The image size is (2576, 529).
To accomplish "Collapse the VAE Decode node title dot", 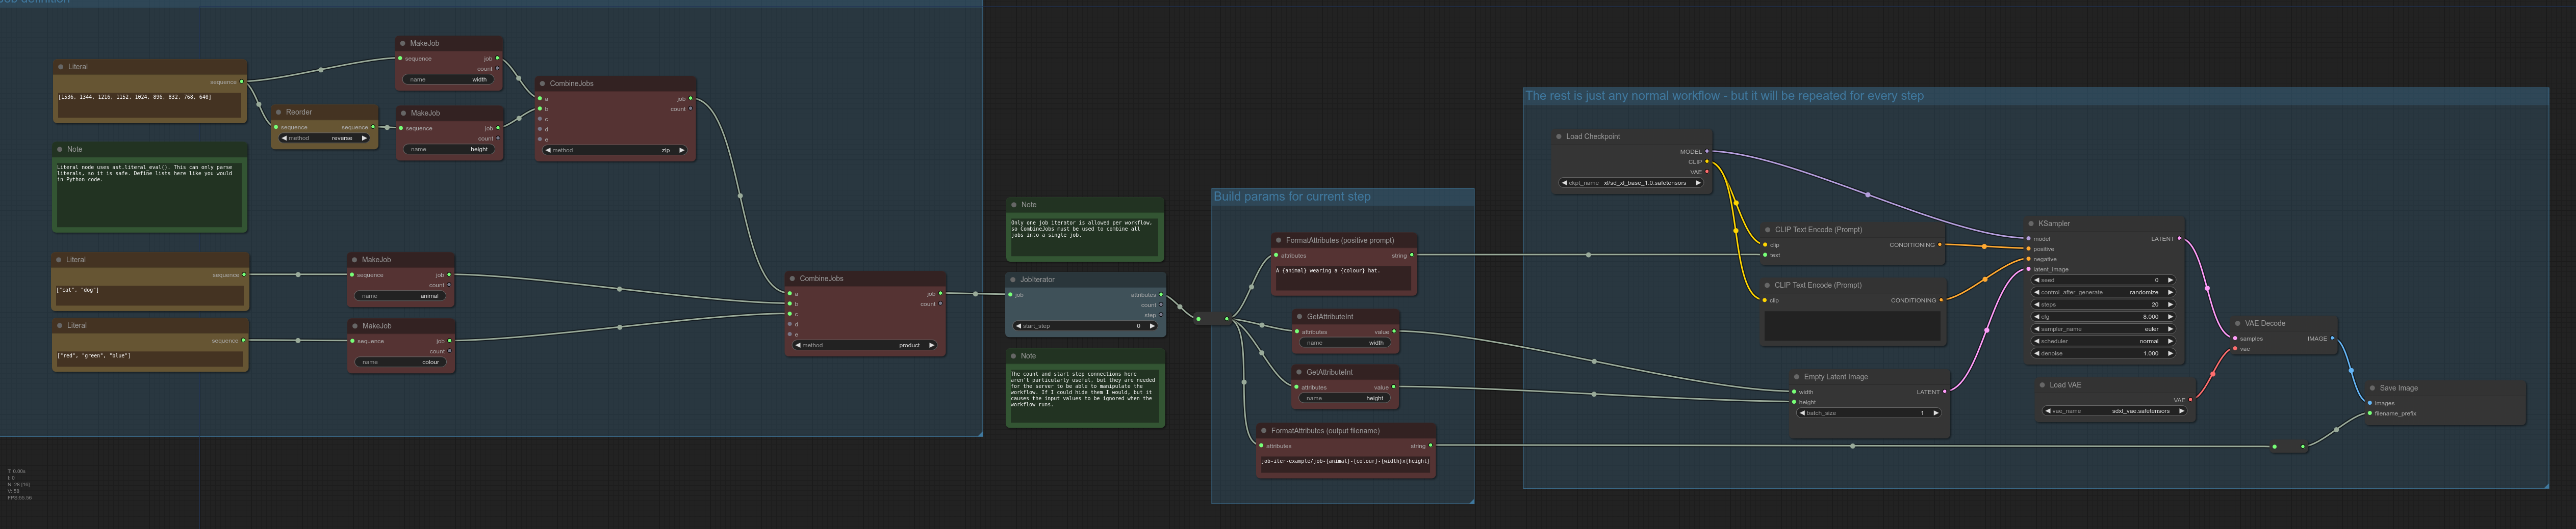I will coord(2237,323).
